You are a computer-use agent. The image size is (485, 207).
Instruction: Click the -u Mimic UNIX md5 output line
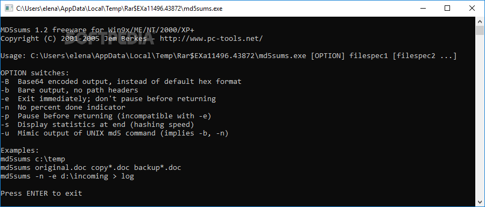pos(115,133)
